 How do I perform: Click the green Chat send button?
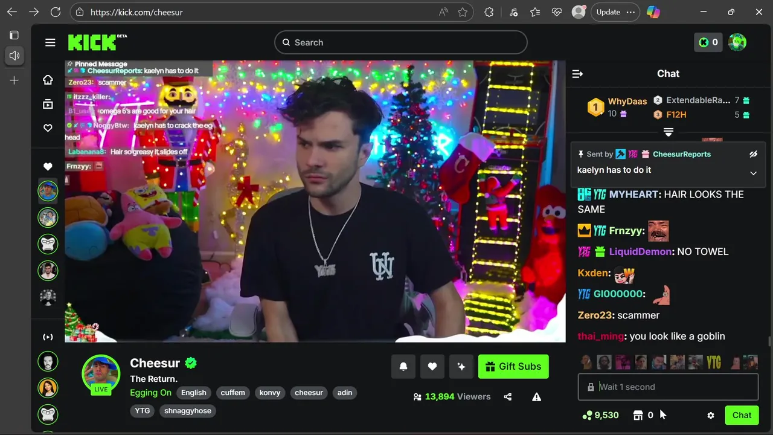pyautogui.click(x=742, y=415)
